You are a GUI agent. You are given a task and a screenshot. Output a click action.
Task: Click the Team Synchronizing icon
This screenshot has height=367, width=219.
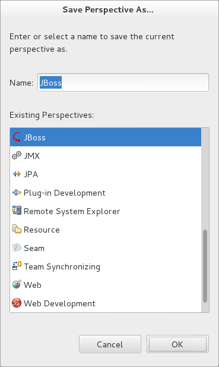(x=17, y=266)
